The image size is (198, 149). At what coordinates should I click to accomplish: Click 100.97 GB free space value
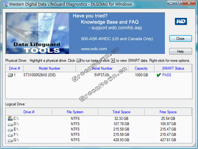tap(168, 124)
